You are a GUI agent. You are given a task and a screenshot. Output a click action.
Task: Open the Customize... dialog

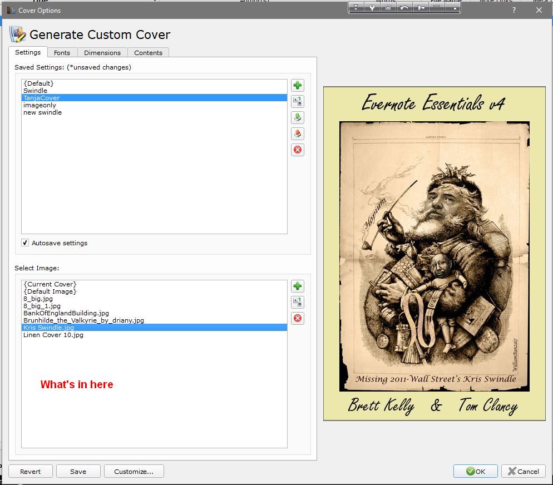(x=134, y=471)
